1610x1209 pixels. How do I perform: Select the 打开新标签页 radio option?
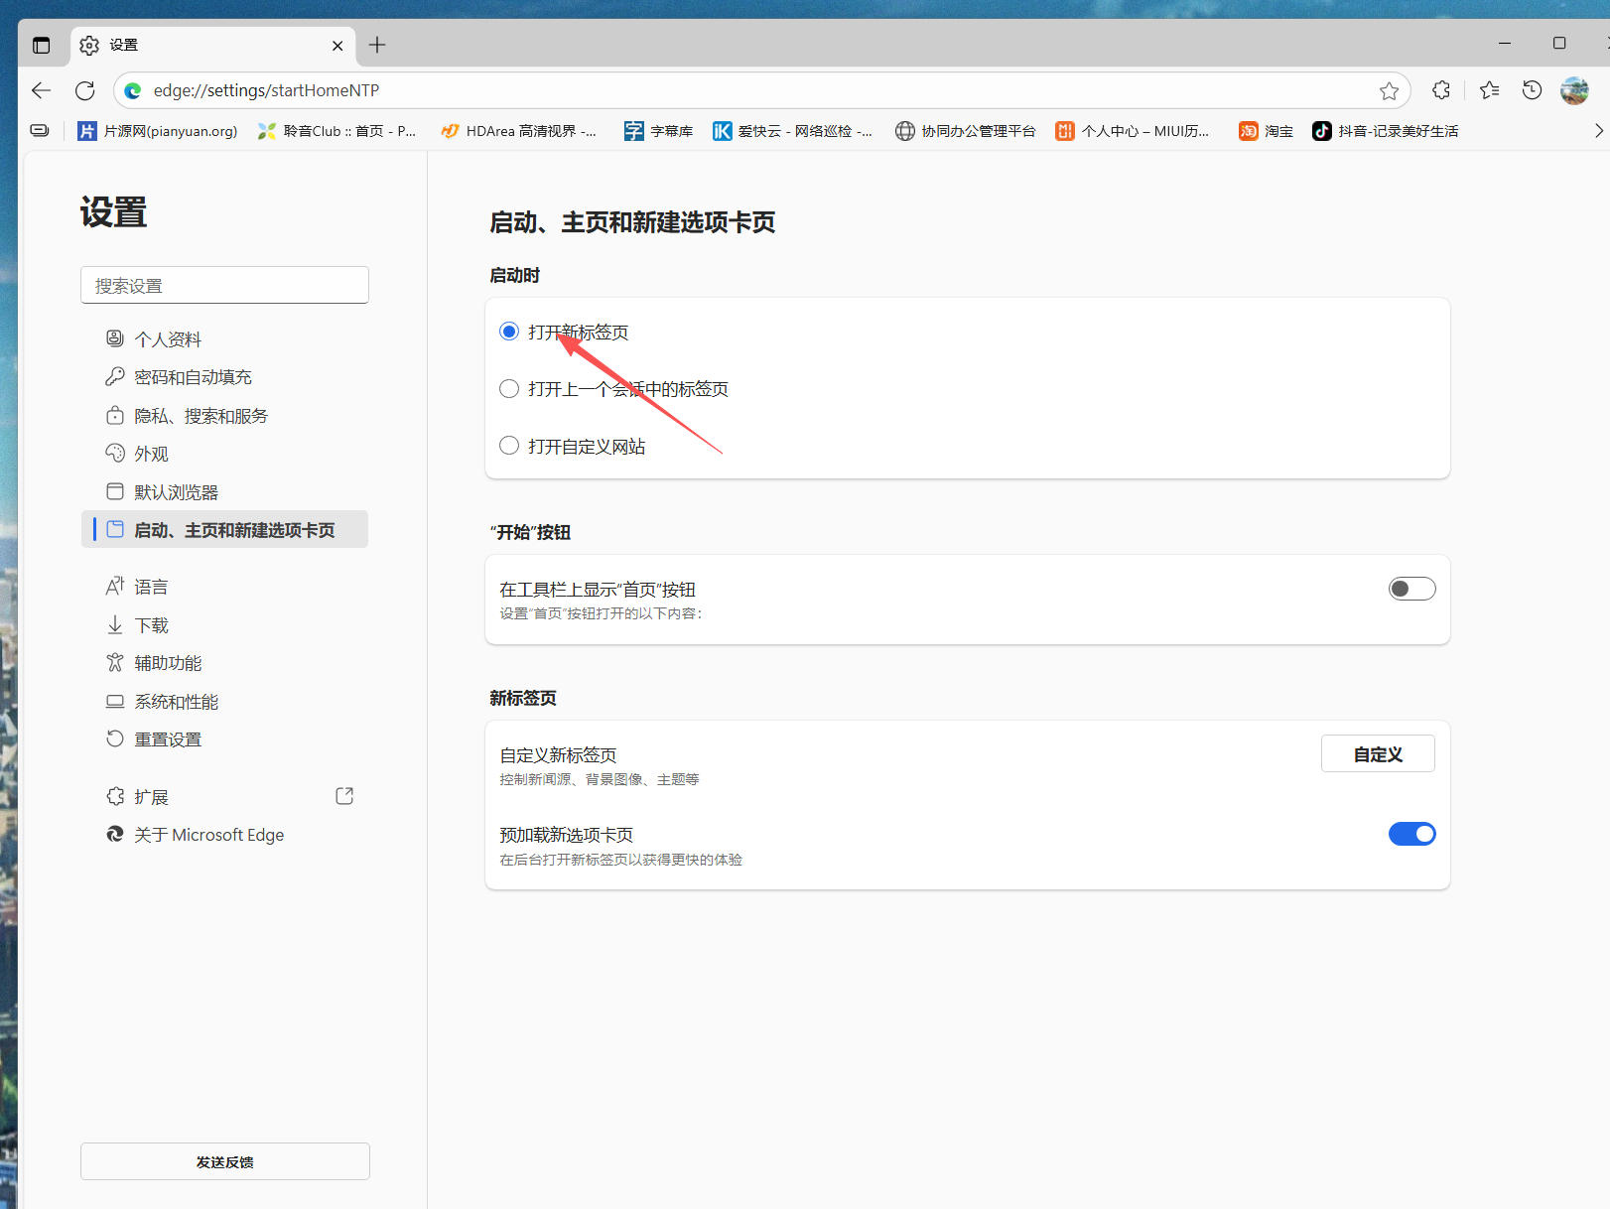[509, 332]
